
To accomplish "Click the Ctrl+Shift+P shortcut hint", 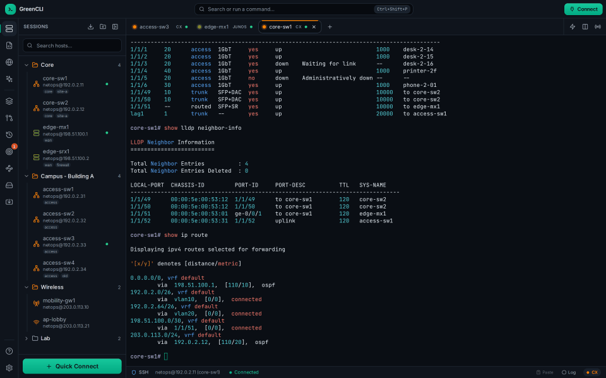I will click(x=392, y=9).
